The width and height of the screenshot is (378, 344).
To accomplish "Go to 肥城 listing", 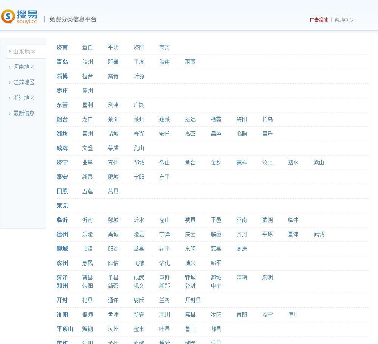I will pyautogui.click(x=113, y=177).
